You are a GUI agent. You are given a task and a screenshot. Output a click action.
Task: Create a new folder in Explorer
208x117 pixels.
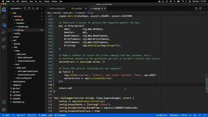click(29, 8)
